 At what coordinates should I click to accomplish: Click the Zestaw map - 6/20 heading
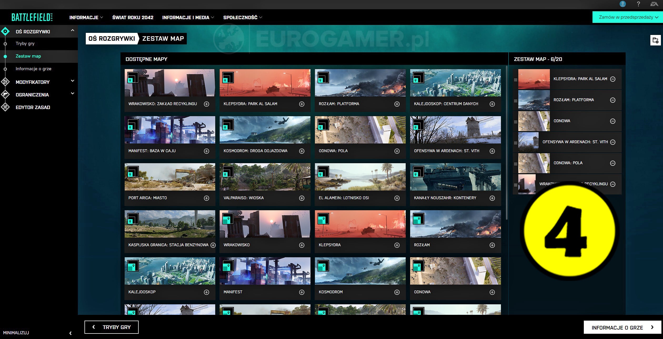[x=538, y=59]
